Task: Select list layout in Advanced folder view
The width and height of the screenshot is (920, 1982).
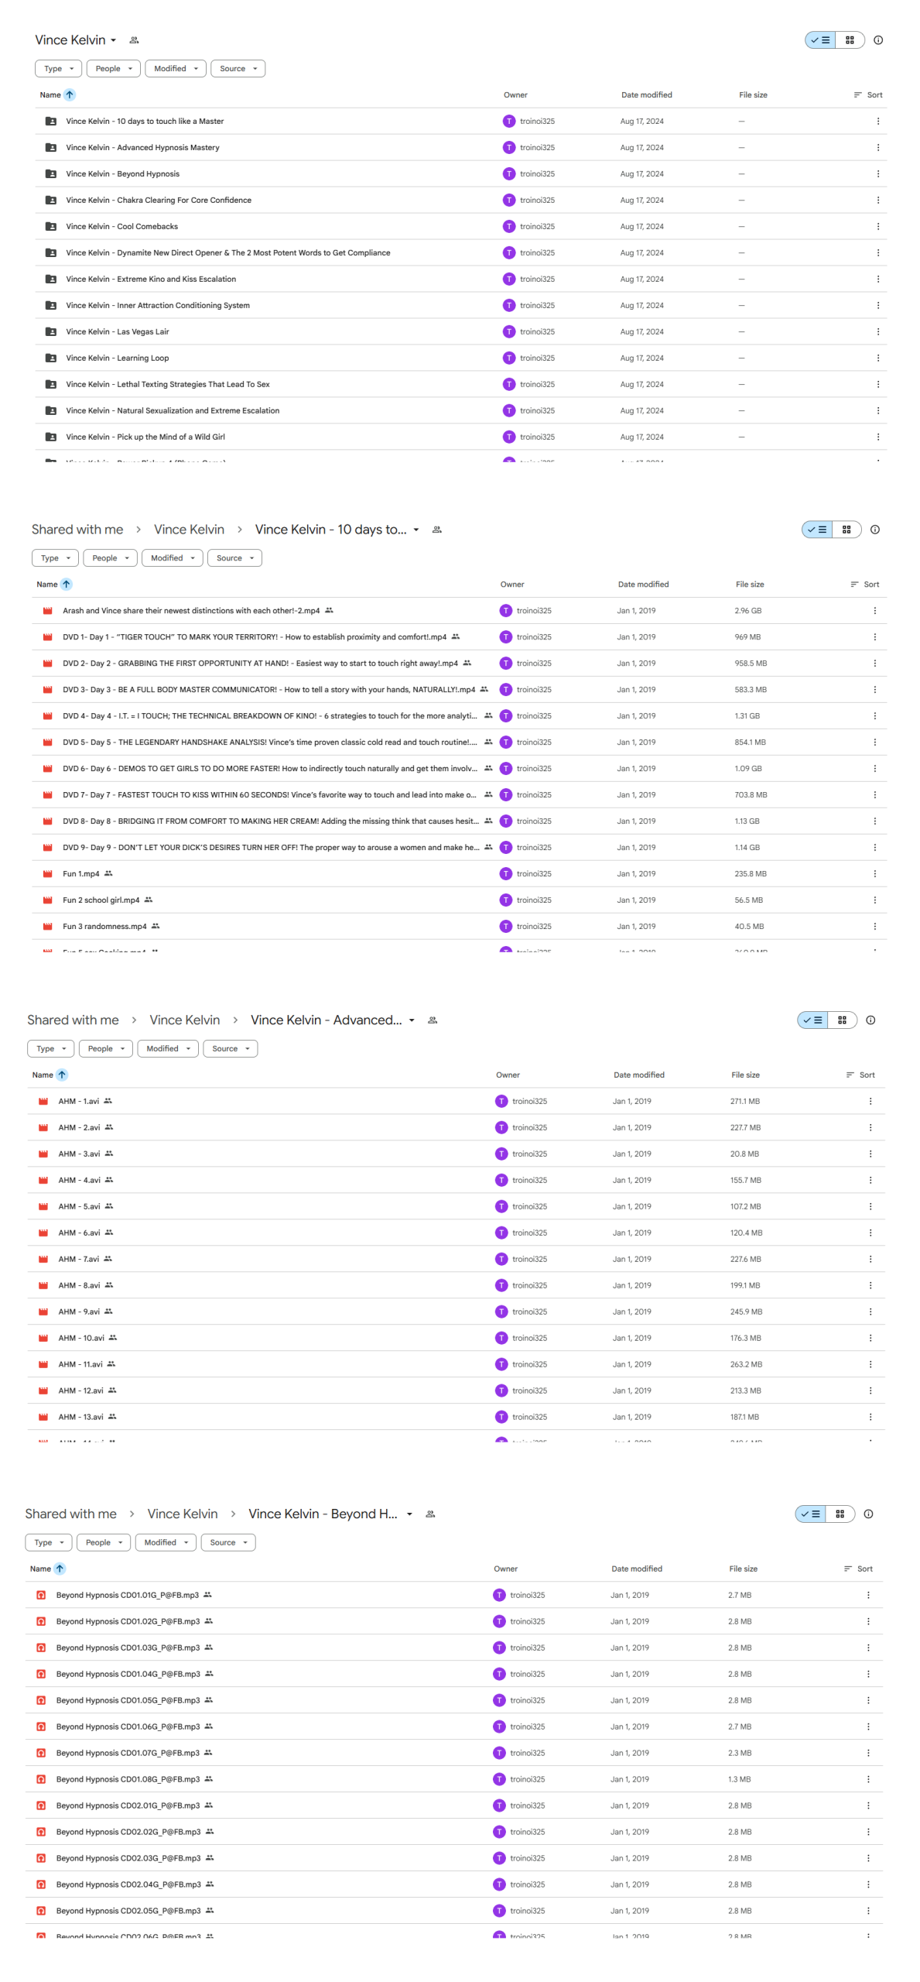Action: tap(812, 1020)
